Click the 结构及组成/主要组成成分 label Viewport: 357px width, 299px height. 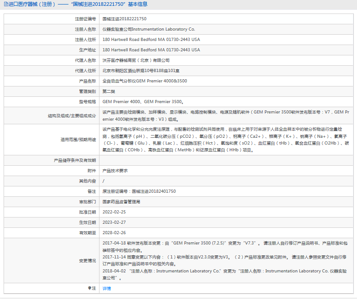[x=72, y=116]
